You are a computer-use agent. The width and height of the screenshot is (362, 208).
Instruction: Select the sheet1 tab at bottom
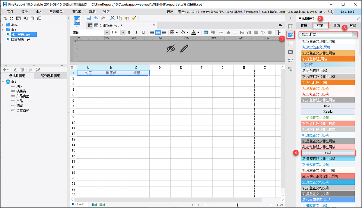[78, 205]
